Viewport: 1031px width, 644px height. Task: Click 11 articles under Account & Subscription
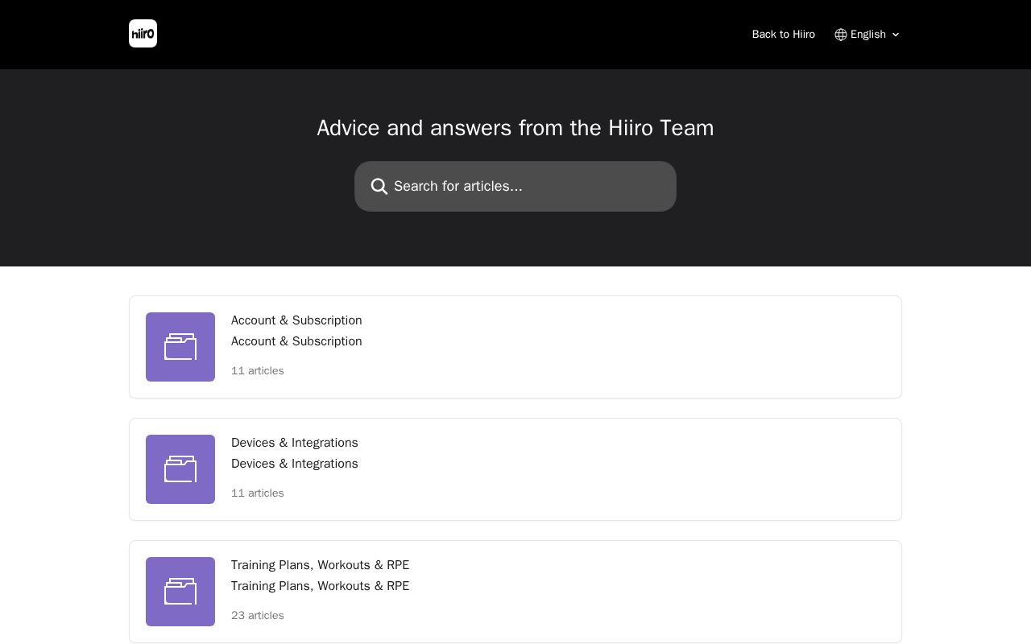[258, 371]
